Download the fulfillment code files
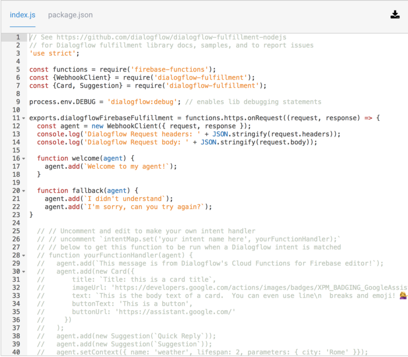This screenshot has height=357, width=408. point(395,15)
